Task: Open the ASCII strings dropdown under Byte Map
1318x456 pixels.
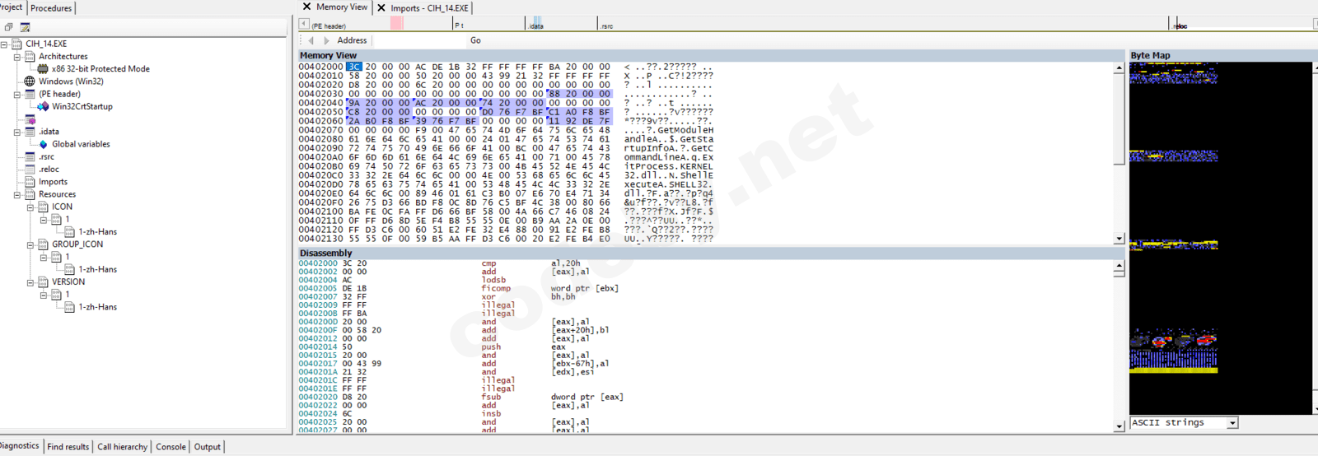Action: coord(1232,423)
